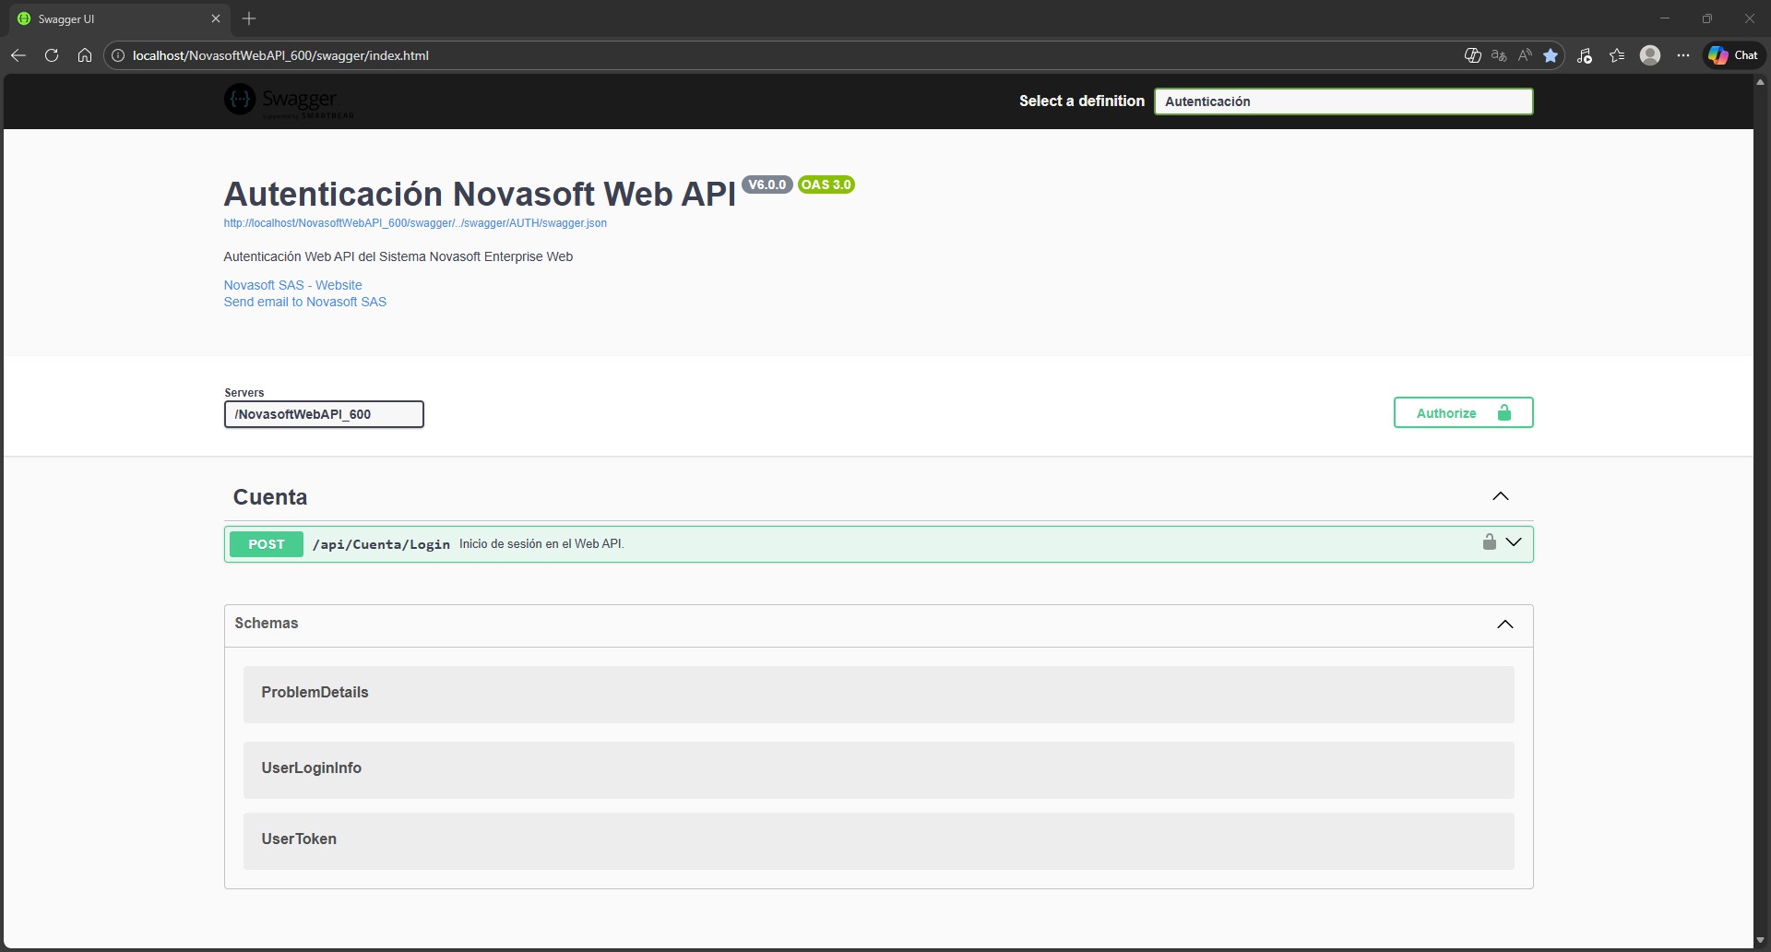Collapse the Cuenta section

(x=1501, y=496)
